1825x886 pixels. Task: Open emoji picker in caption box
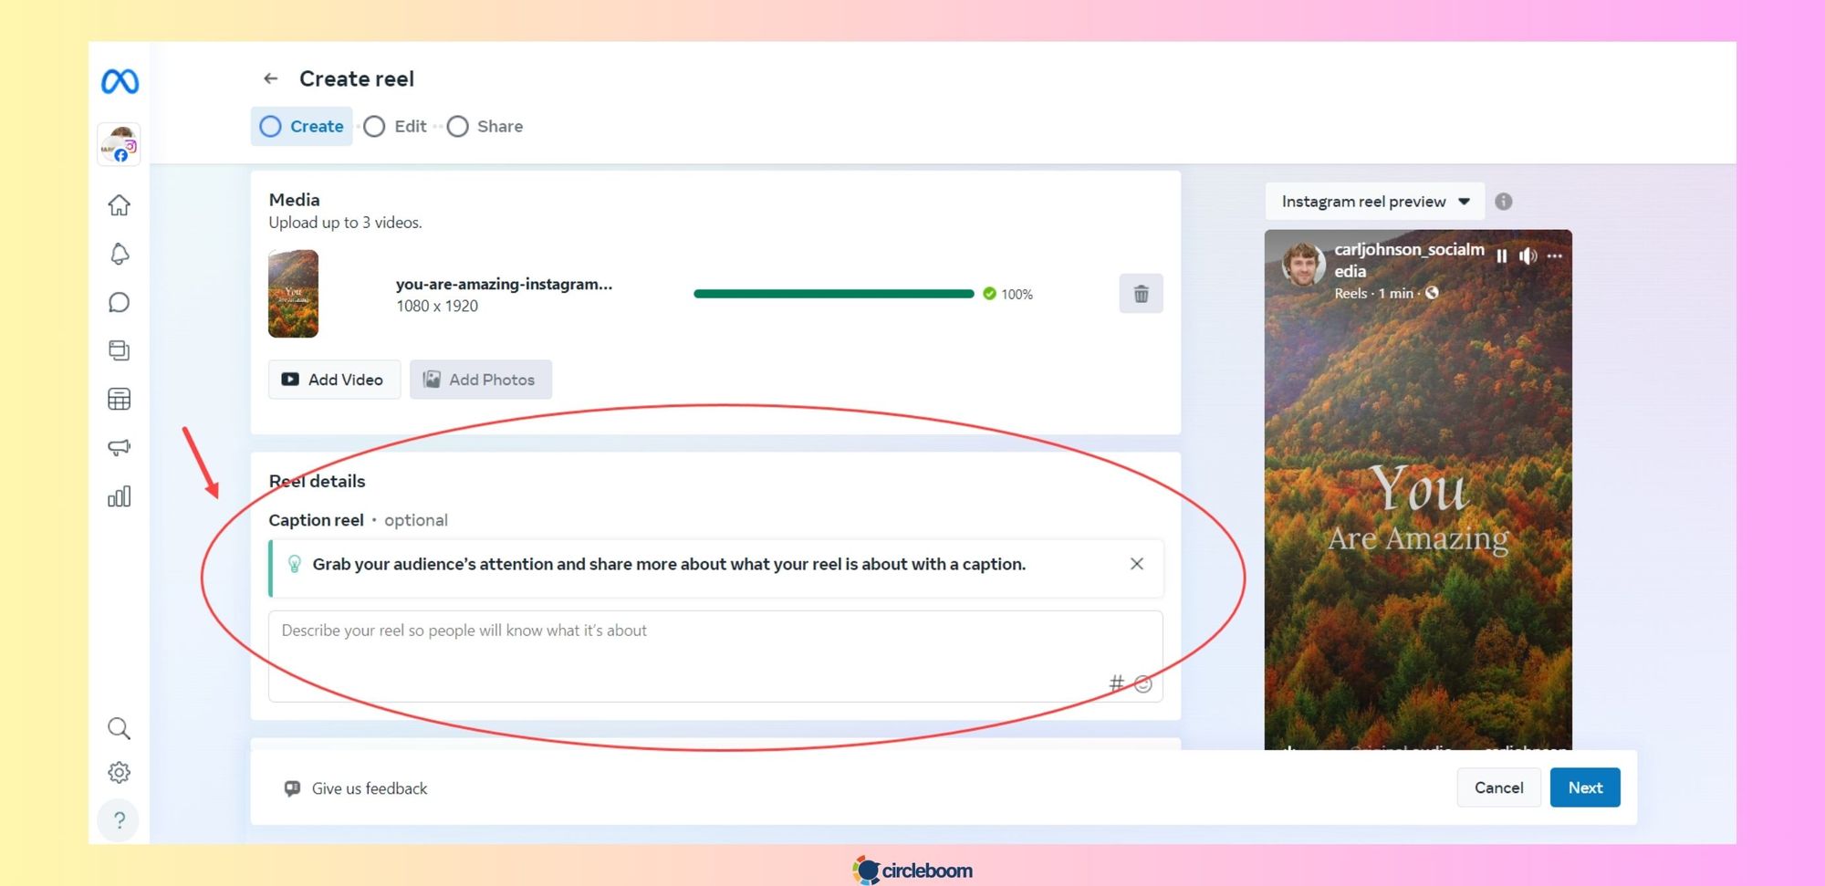(1143, 683)
